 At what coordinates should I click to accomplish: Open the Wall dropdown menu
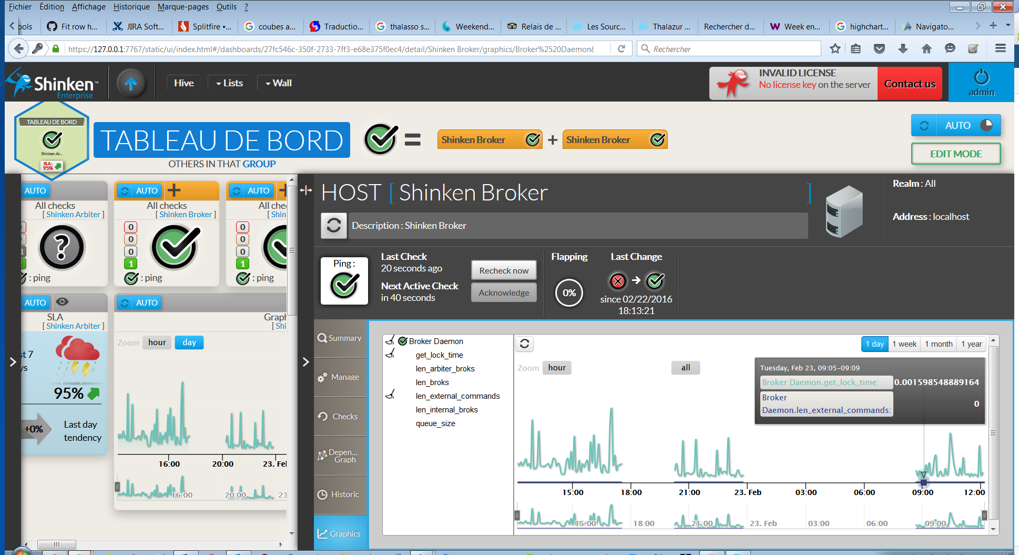click(x=279, y=83)
